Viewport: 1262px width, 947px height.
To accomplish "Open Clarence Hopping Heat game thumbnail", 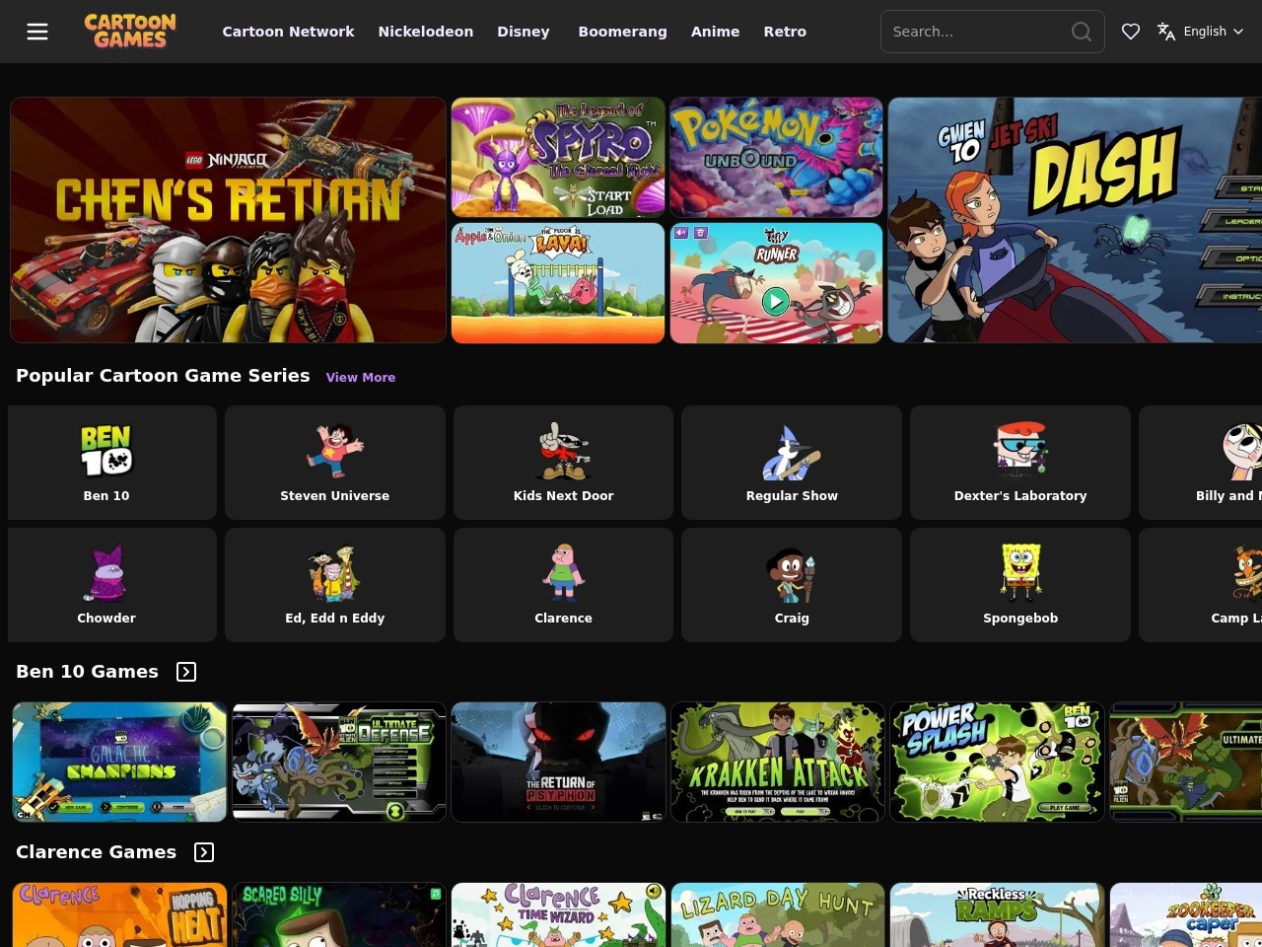I will (x=119, y=914).
